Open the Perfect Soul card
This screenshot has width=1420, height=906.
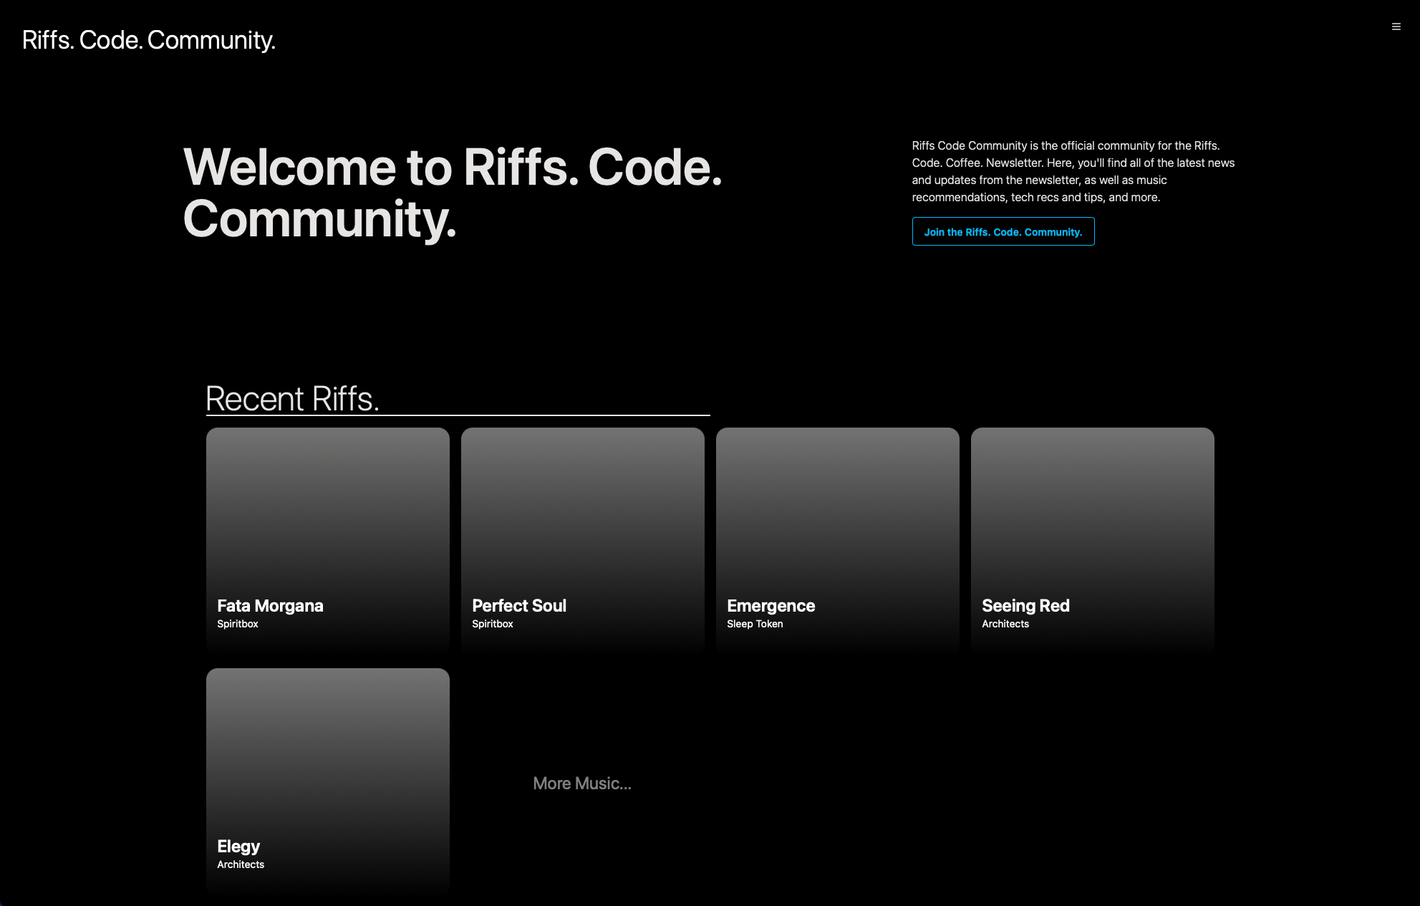click(583, 541)
